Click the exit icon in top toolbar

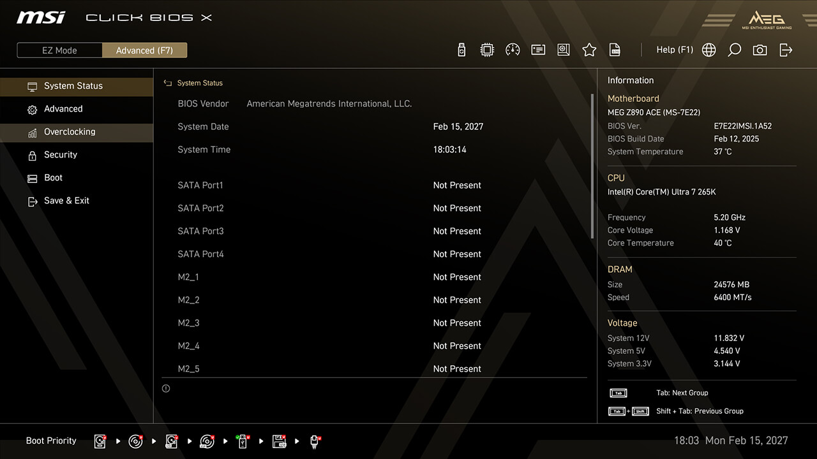pos(786,50)
